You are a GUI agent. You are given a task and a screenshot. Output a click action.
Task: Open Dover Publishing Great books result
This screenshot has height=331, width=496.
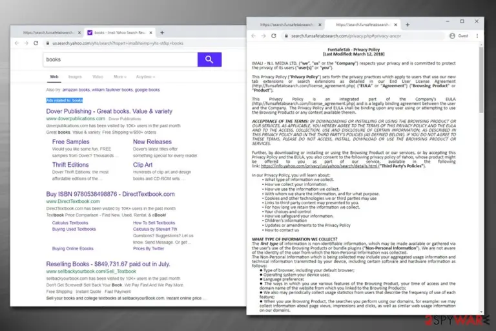coord(109,111)
